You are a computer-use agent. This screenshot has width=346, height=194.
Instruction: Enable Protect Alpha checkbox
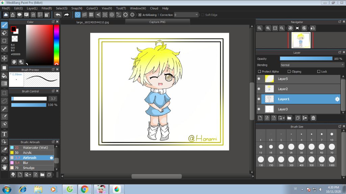point(259,72)
